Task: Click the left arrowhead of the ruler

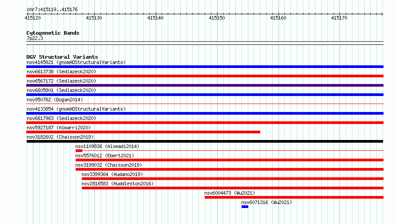Action: point(28,14)
